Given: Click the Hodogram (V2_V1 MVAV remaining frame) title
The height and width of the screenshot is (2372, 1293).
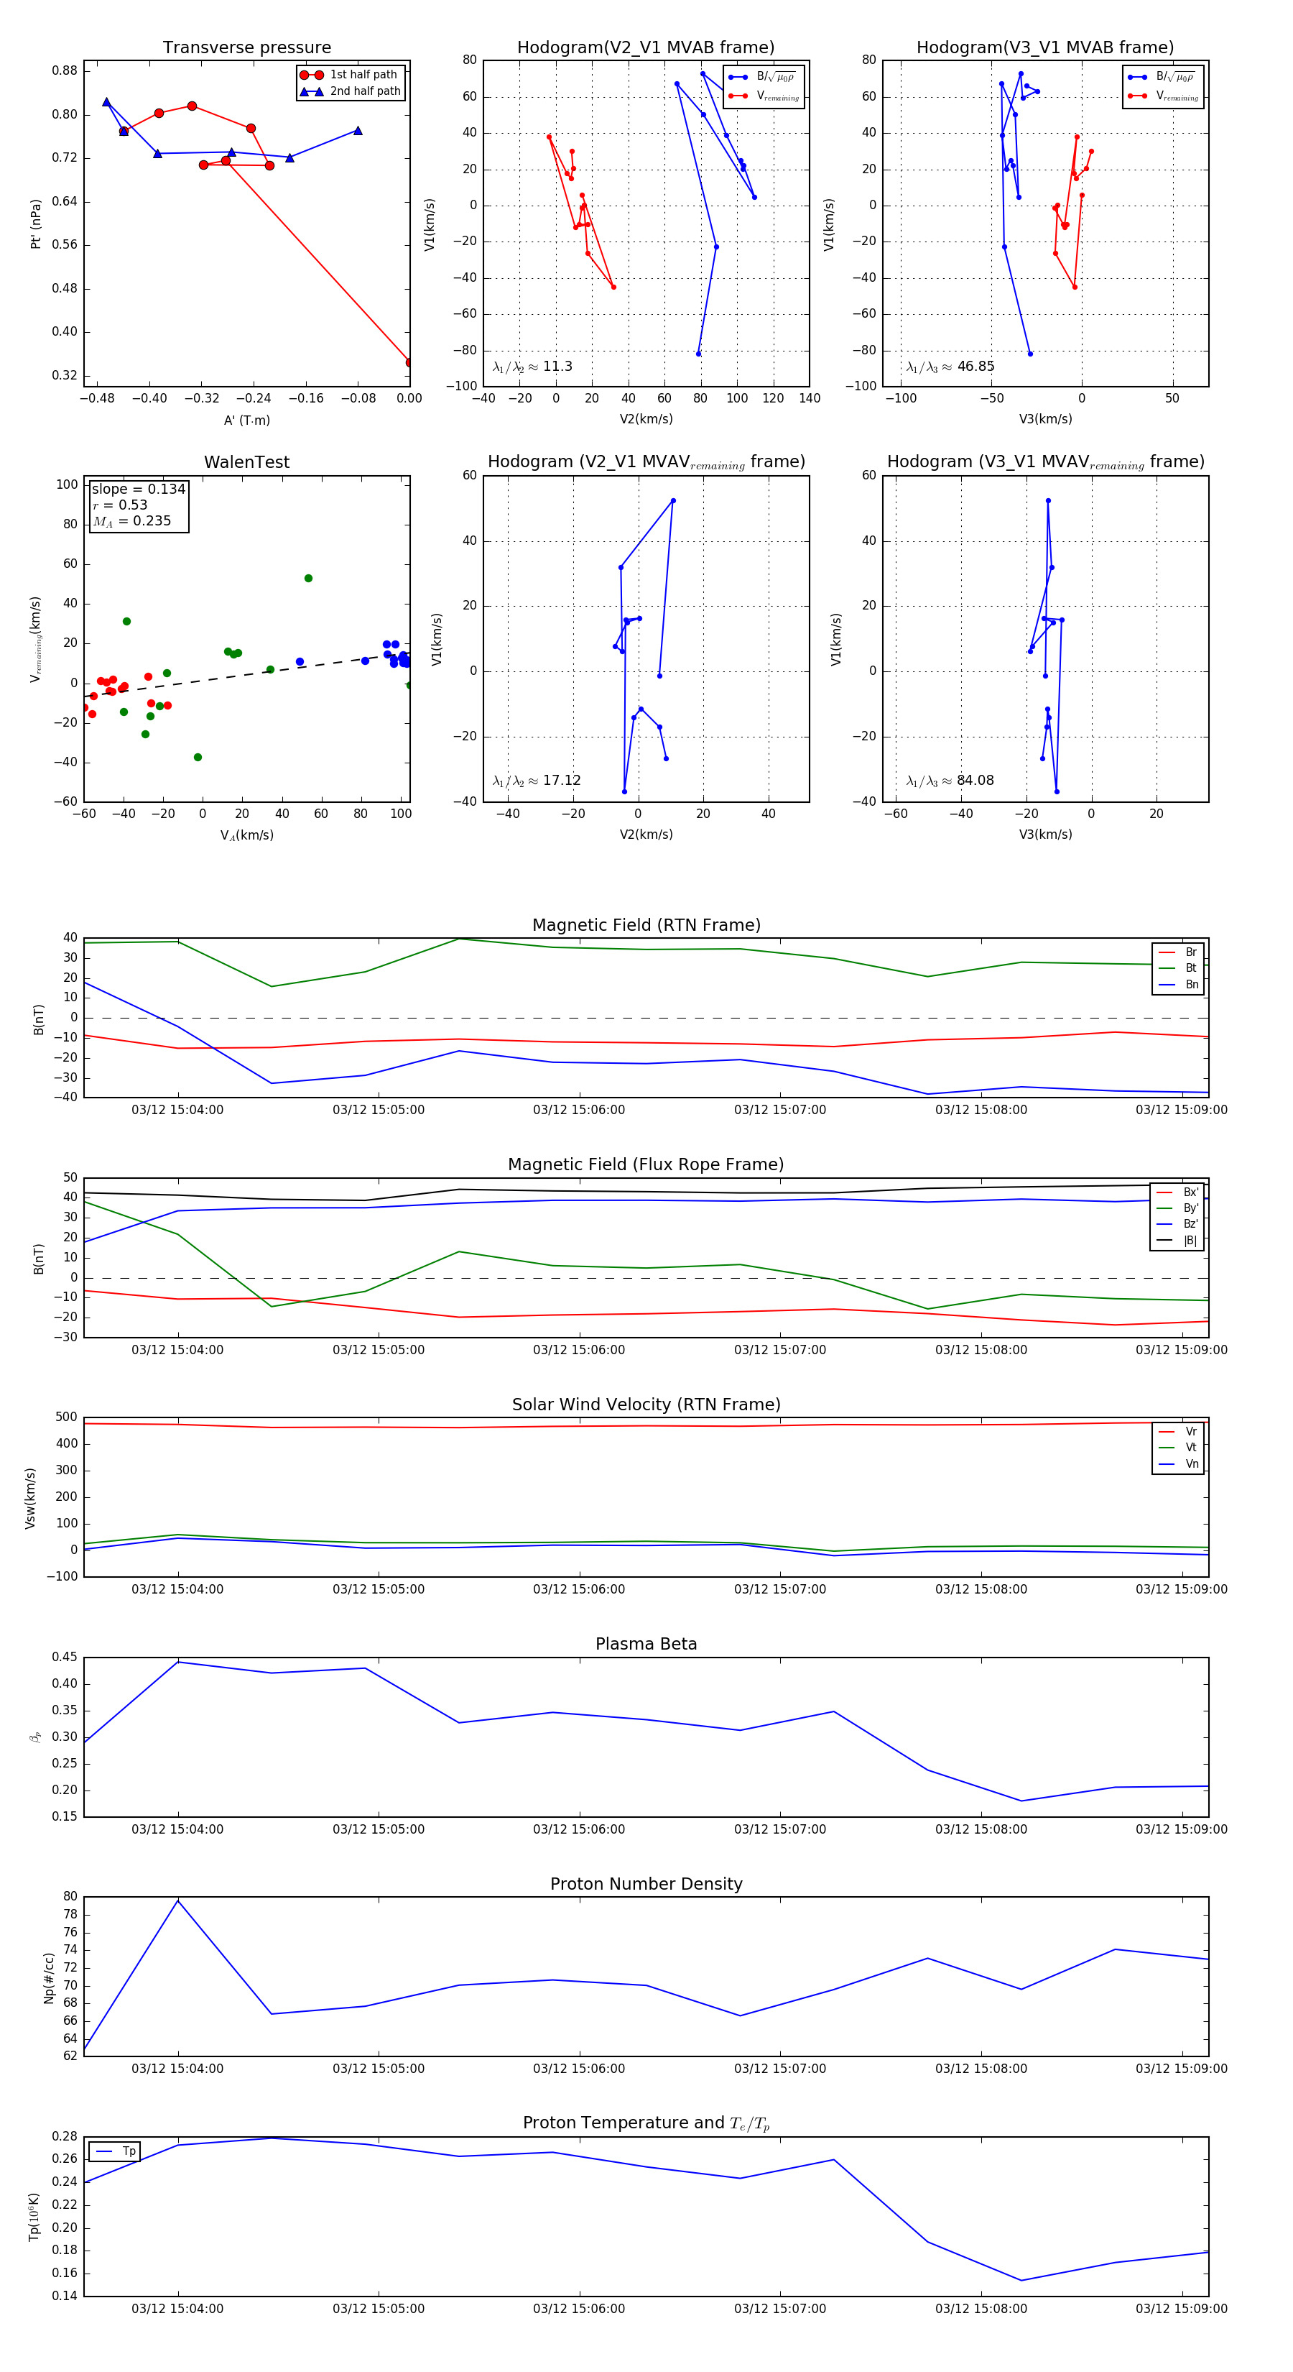Looking at the screenshot, I should pyautogui.click(x=646, y=462).
